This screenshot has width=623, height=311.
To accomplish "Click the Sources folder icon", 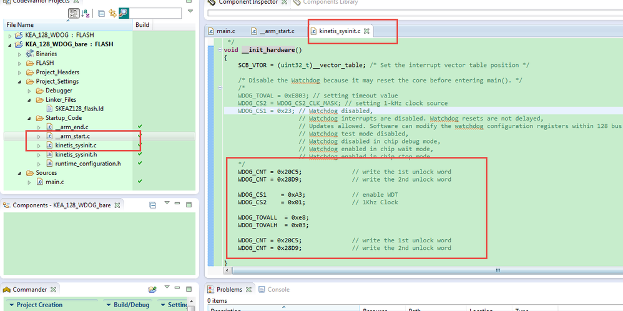I will [x=30, y=172].
